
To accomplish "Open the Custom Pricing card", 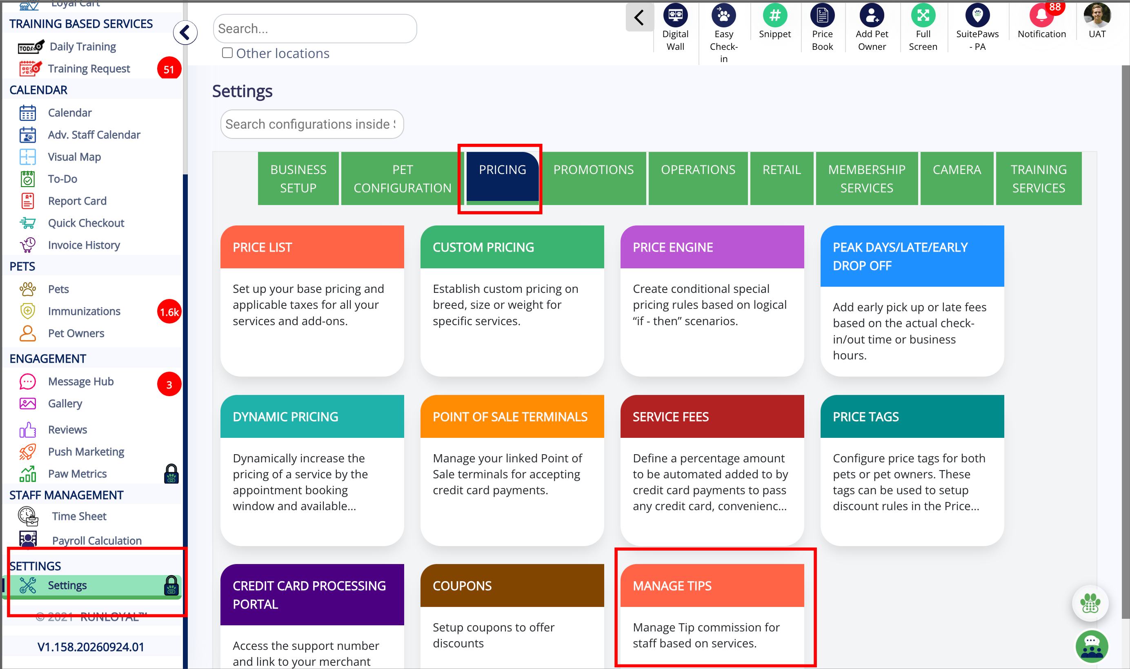I will [x=512, y=301].
